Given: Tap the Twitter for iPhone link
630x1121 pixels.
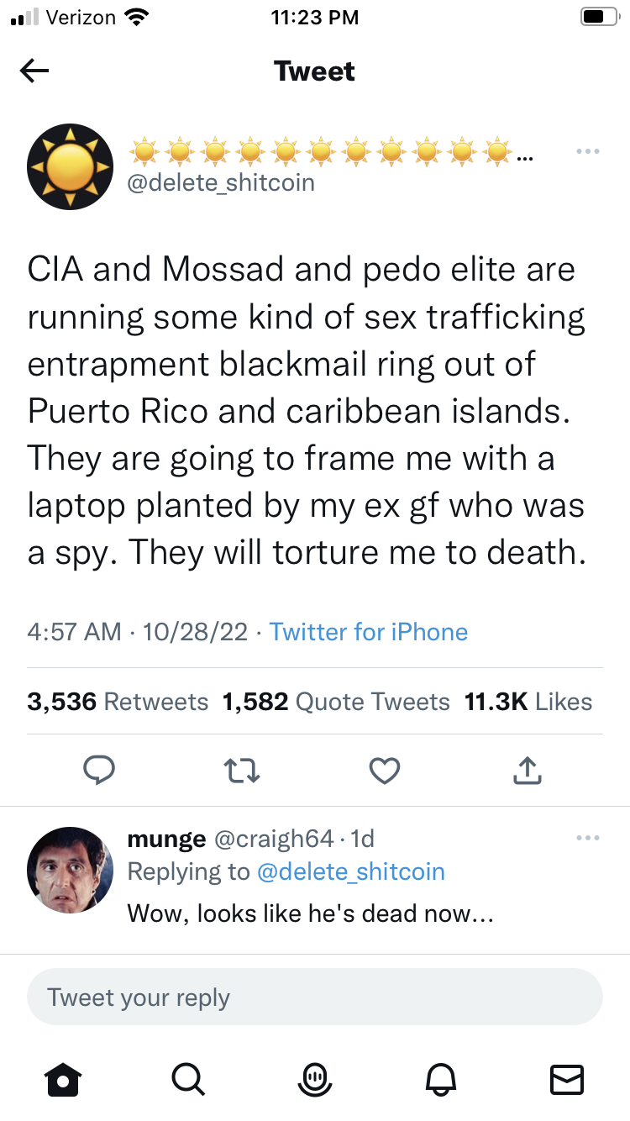Looking at the screenshot, I should pyautogui.click(x=368, y=632).
